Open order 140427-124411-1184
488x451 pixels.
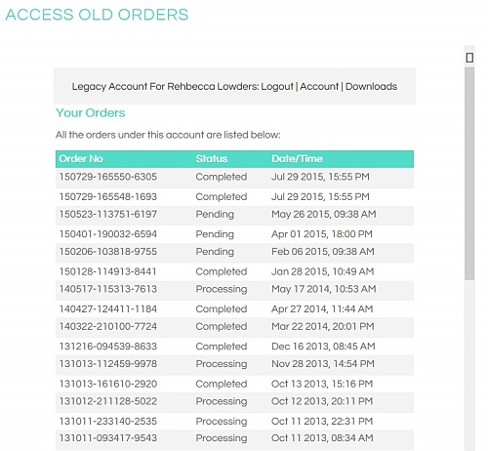pyautogui.click(x=108, y=308)
